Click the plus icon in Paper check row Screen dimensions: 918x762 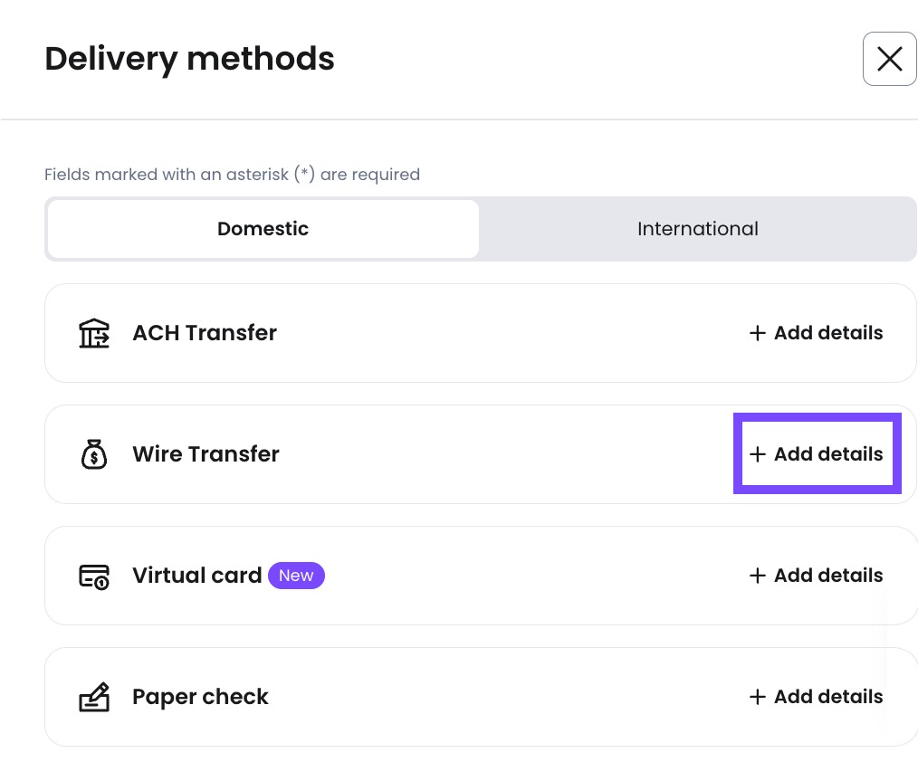pos(757,697)
